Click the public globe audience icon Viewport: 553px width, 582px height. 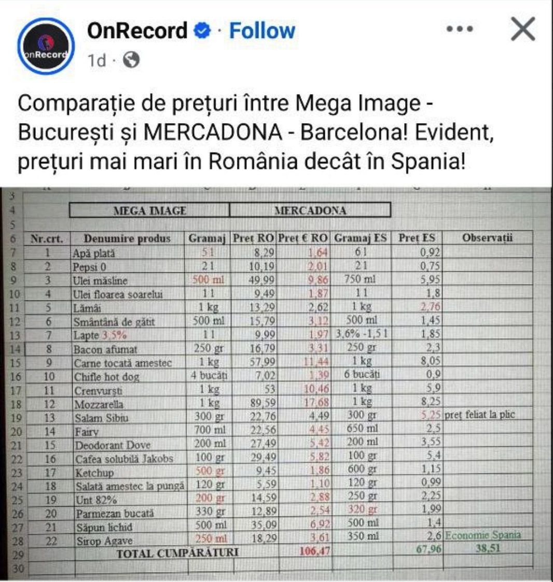click(x=131, y=60)
